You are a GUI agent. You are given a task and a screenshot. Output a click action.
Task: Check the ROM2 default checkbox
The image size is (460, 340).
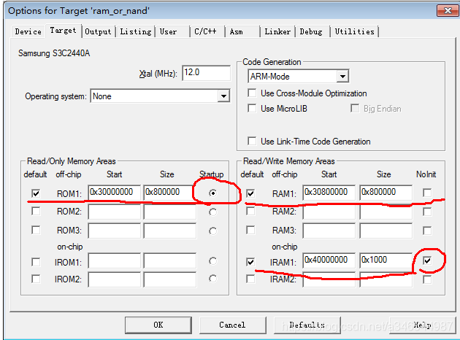point(36,212)
